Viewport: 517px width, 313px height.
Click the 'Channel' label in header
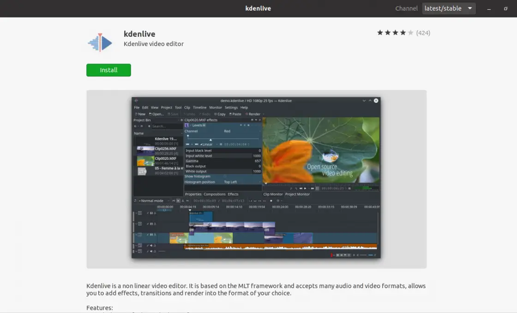(x=406, y=9)
